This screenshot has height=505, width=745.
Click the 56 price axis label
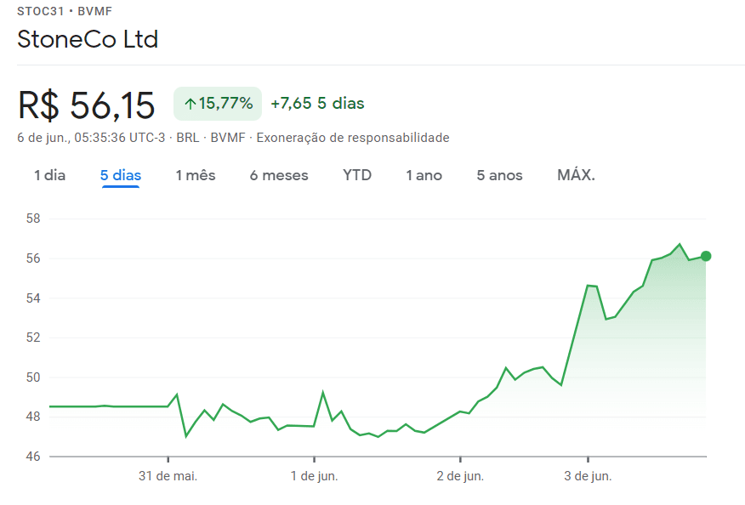tap(33, 258)
